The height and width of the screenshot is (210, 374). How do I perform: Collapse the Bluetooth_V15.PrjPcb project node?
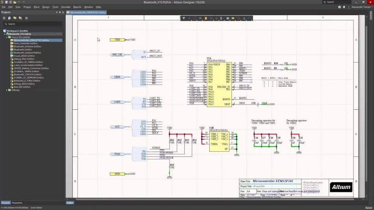(4, 34)
